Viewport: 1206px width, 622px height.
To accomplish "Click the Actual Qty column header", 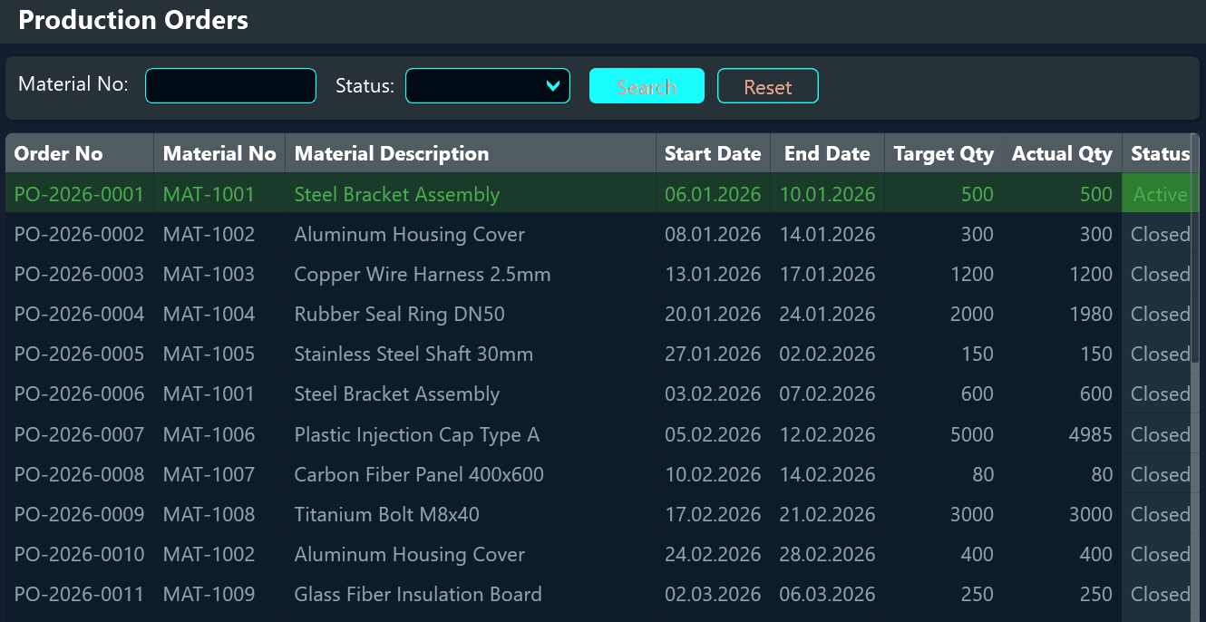I will 1062,153.
